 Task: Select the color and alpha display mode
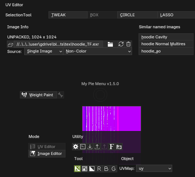(x=77, y=169)
